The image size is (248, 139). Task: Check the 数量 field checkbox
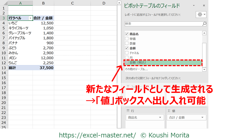[127, 44]
